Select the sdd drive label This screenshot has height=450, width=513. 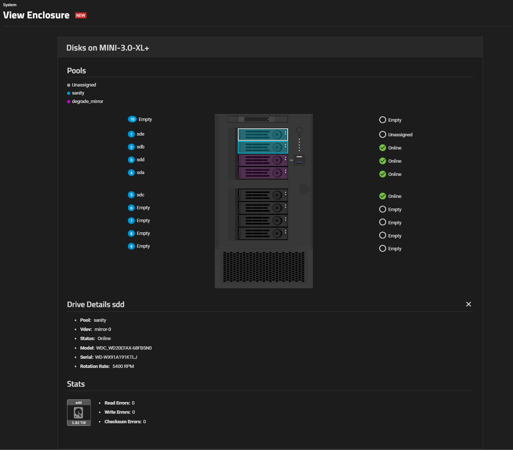140,160
